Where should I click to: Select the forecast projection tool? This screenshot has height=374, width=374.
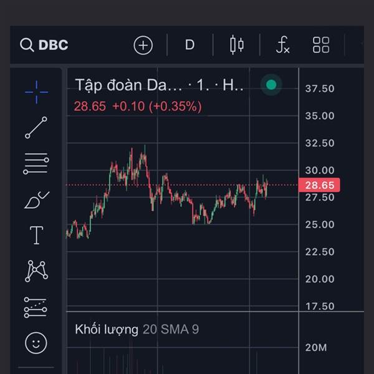point(36,307)
